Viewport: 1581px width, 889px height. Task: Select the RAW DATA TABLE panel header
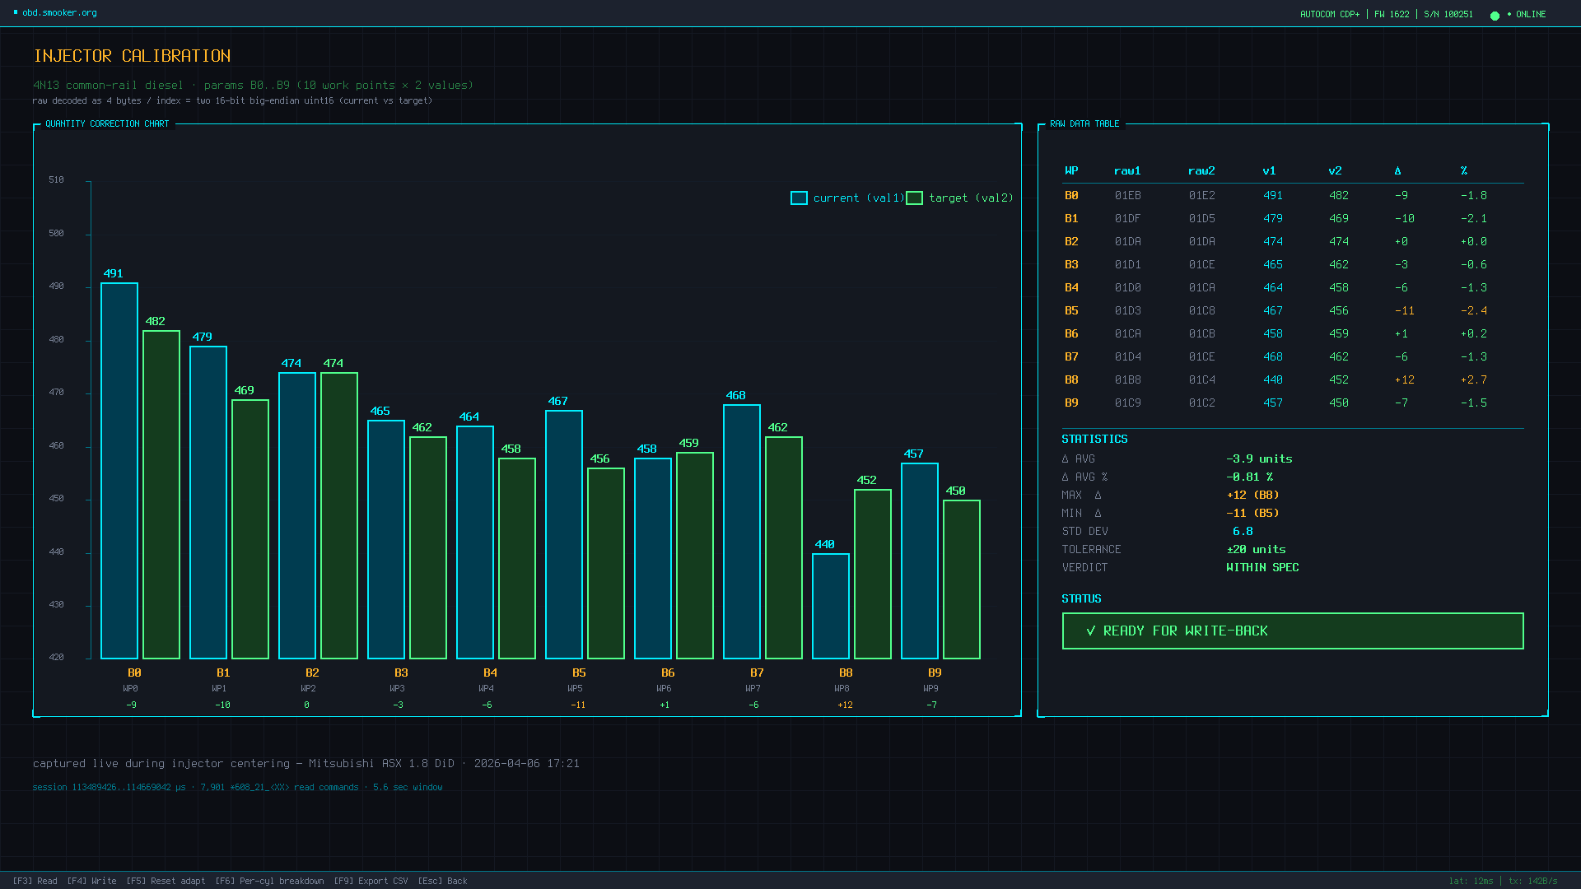[x=1084, y=123]
